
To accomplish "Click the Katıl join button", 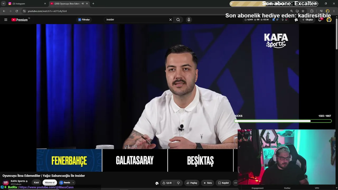I will coord(36,183).
